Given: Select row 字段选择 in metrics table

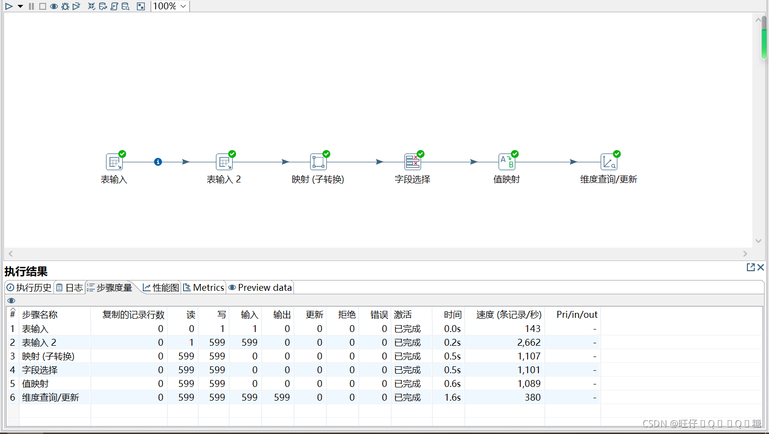Looking at the screenshot, I should [303, 370].
